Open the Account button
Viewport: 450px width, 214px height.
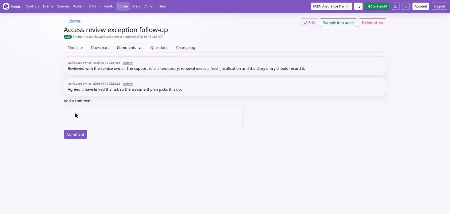(x=421, y=6)
